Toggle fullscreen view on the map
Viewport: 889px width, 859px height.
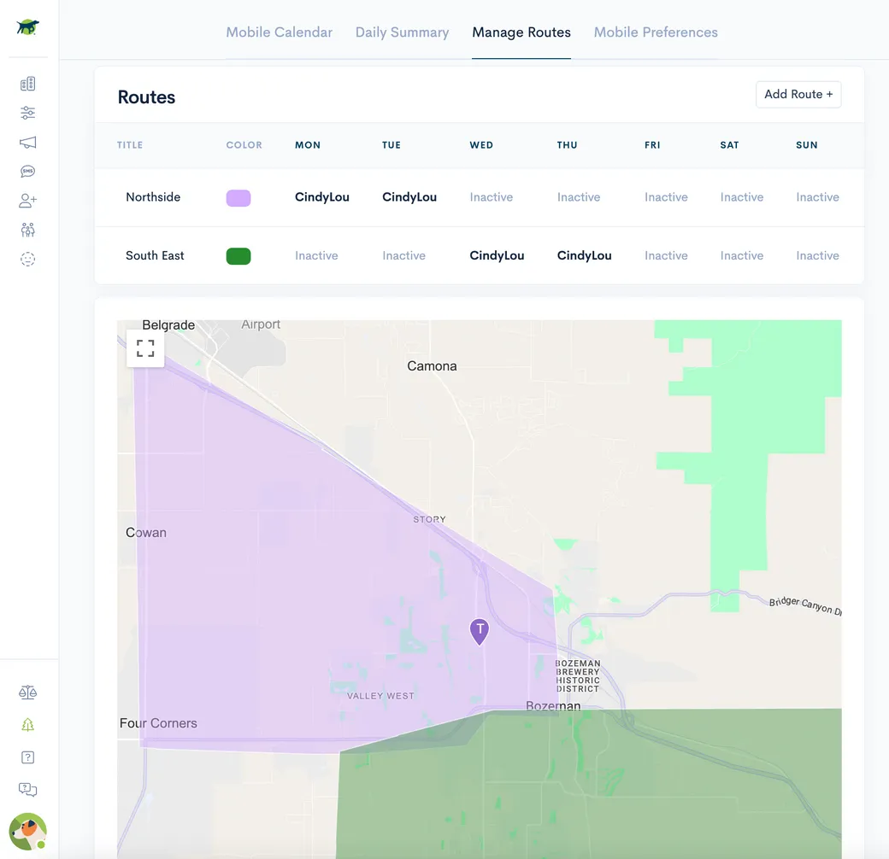pyautogui.click(x=145, y=348)
